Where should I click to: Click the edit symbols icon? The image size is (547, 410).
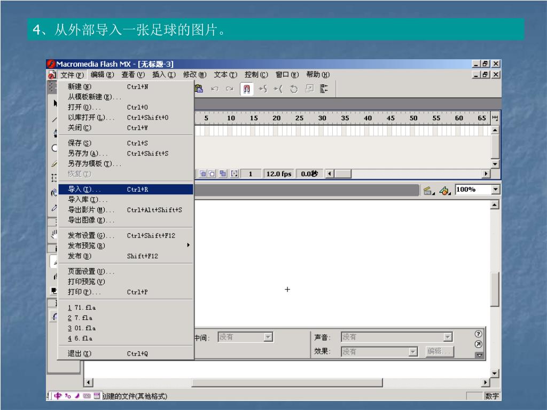(444, 191)
